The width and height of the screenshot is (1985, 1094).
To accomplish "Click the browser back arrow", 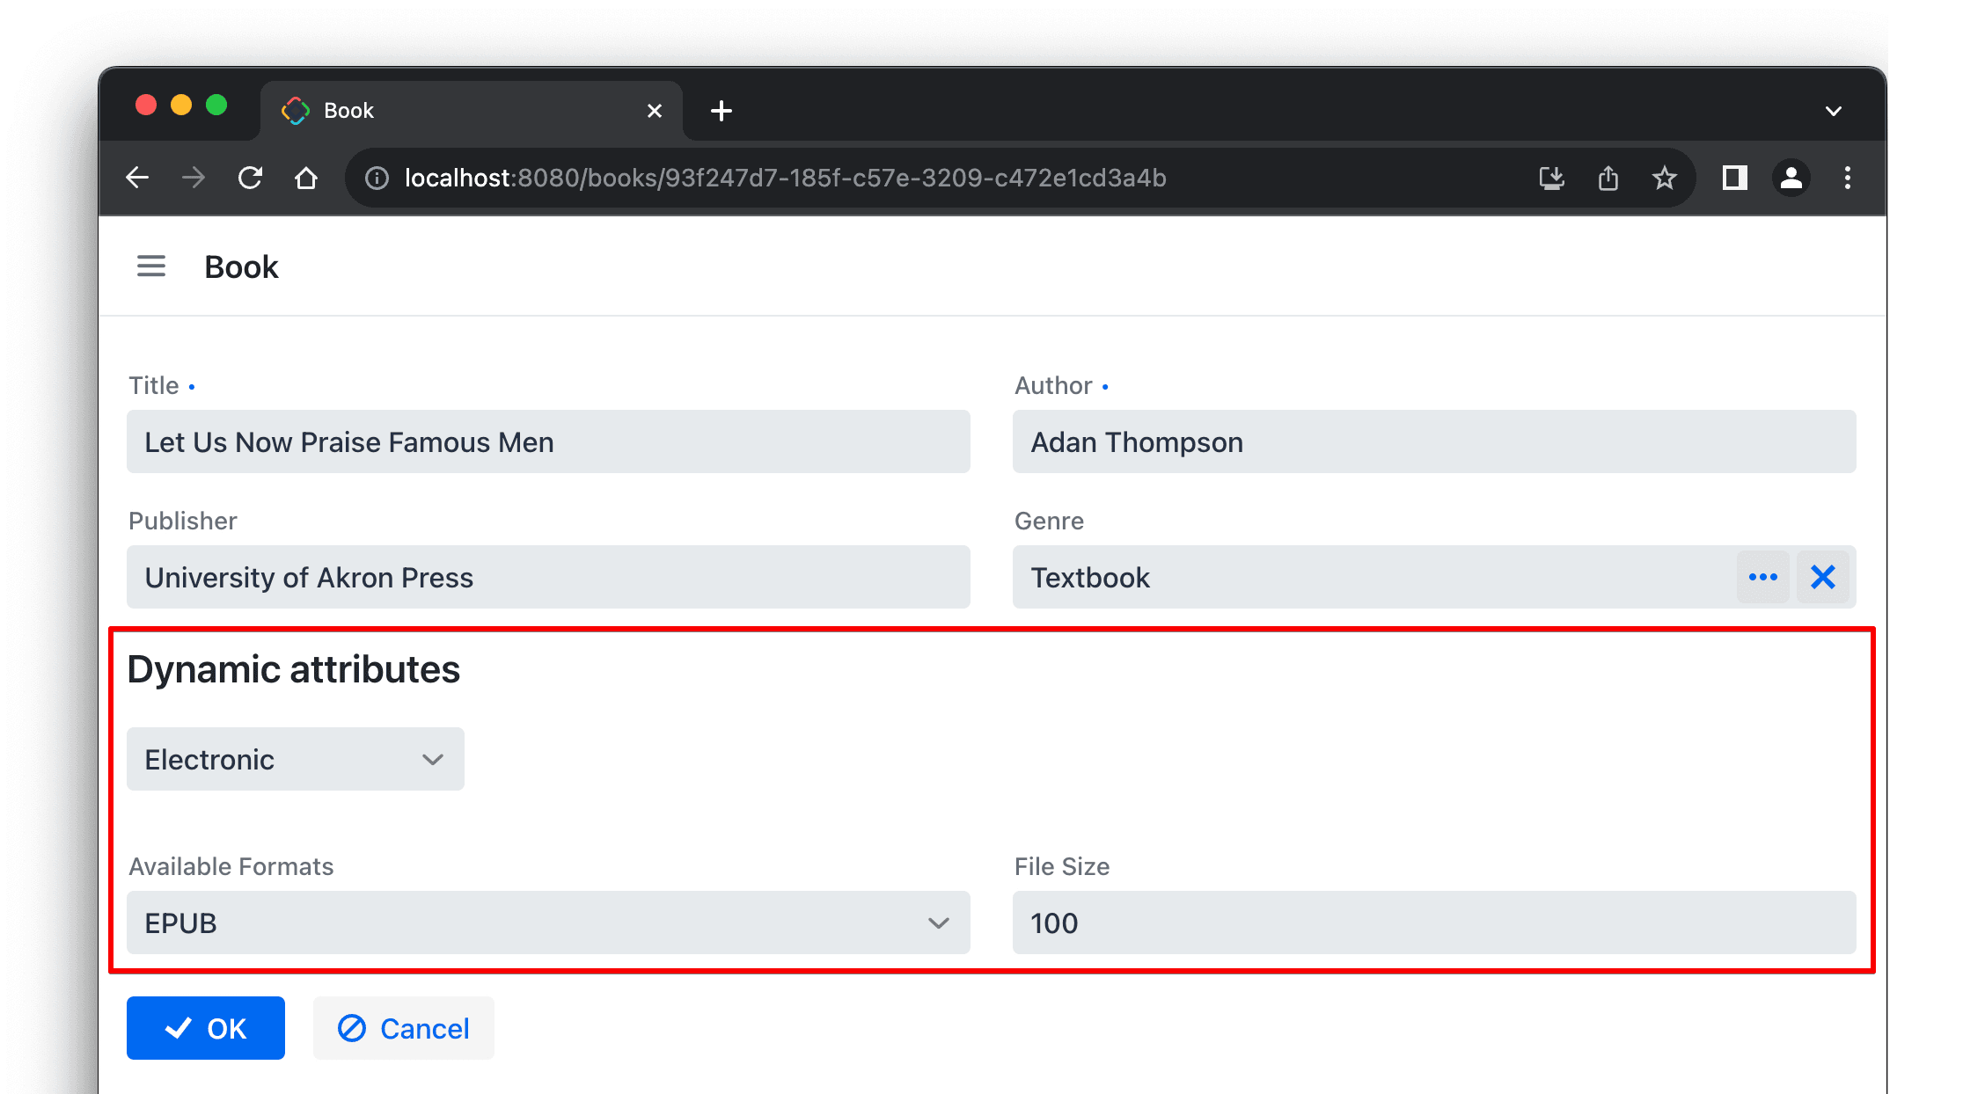I will [137, 179].
